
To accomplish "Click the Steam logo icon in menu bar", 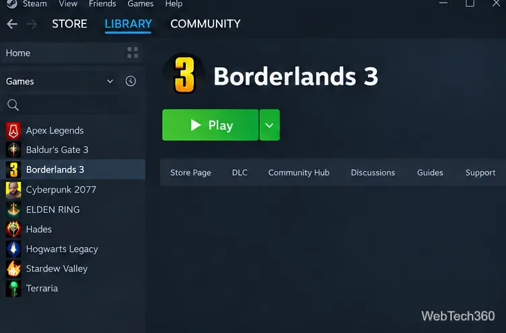I will (x=11, y=4).
